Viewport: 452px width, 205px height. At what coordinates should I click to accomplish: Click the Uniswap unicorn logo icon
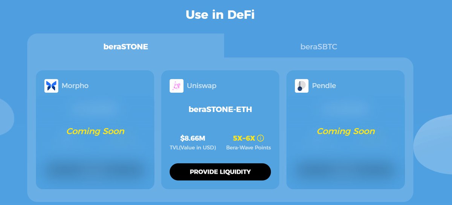pos(176,86)
